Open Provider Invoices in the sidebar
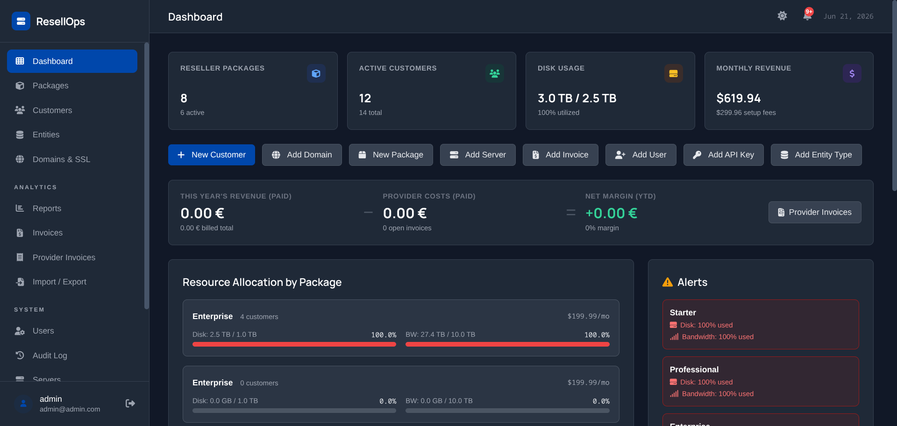This screenshot has width=897, height=426. [72, 257]
